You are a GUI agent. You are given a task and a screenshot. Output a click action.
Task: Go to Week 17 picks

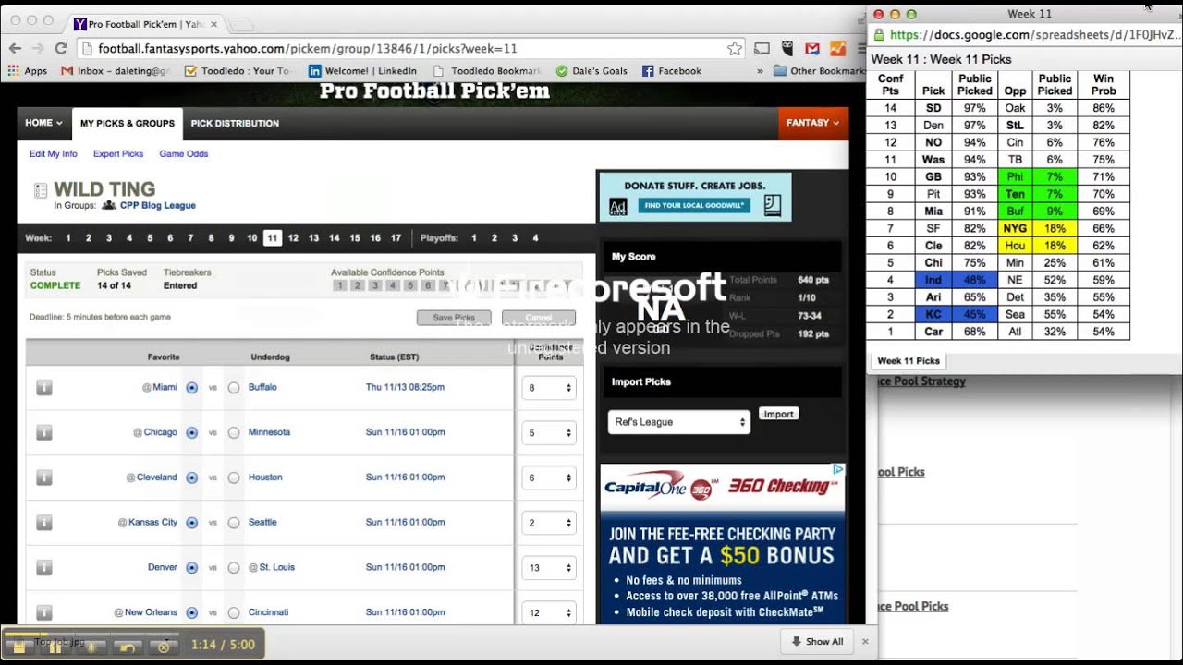[396, 238]
